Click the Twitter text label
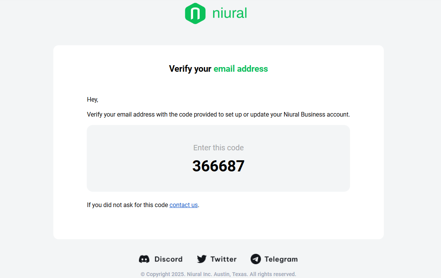The width and height of the screenshot is (441, 278). 224,259
